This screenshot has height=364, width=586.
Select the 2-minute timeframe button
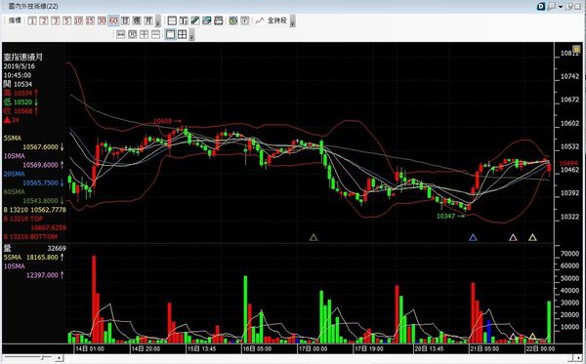click(x=44, y=20)
